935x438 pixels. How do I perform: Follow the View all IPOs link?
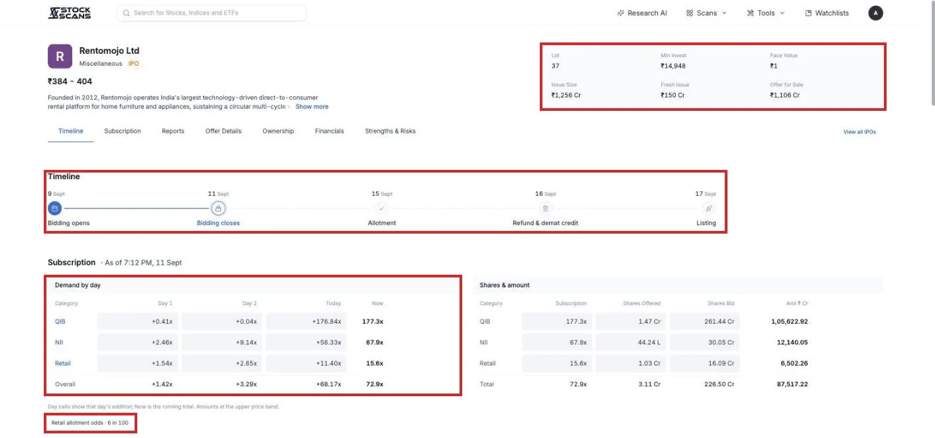[859, 132]
